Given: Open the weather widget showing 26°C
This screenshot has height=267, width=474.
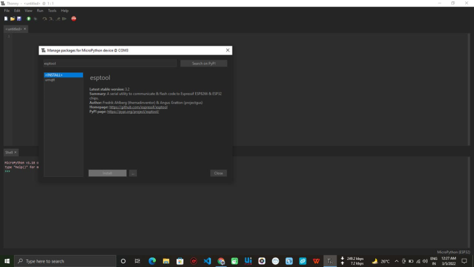Looking at the screenshot, I should 381,261.
